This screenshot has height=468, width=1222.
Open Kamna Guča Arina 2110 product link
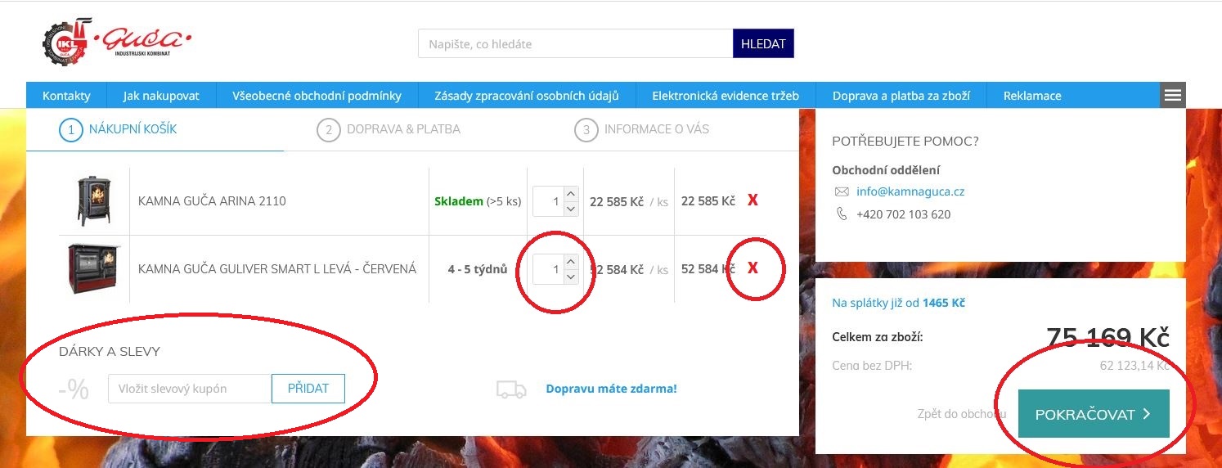click(212, 201)
